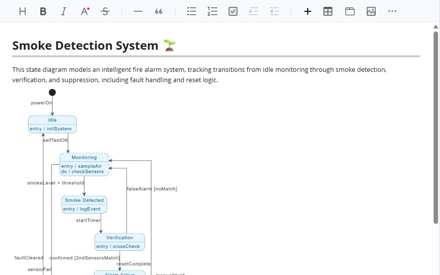Image resolution: width=440 pixels, height=275 pixels.
Task: Click entry / logEvent text
Action: [x=82, y=209]
